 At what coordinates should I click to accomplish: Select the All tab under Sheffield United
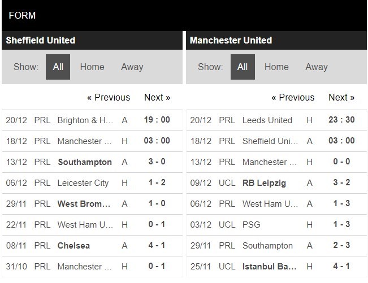coord(58,67)
